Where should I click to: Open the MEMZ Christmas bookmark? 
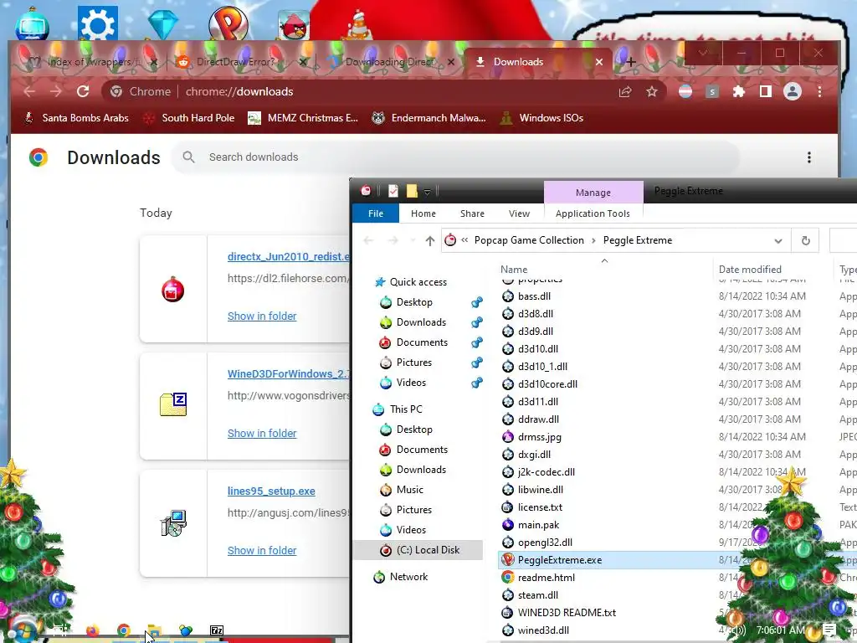(x=303, y=118)
